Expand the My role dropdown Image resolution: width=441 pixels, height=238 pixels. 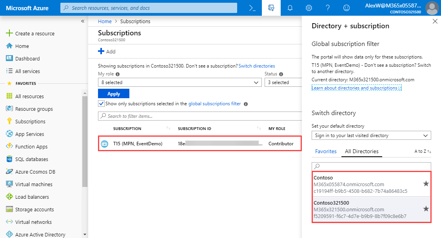point(180,82)
